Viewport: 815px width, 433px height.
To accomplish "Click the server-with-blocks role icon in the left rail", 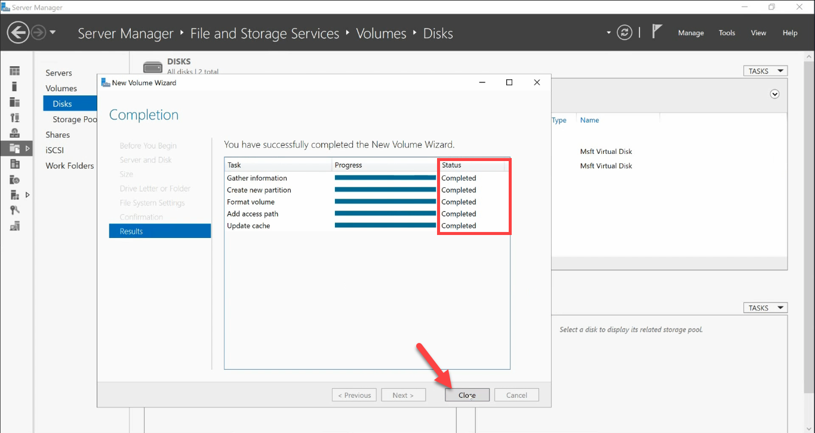I will (15, 195).
